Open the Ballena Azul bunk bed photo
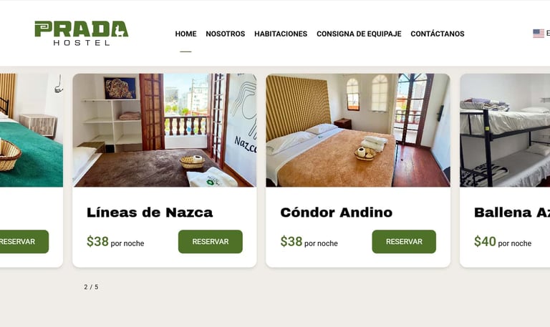Viewport: 550px width, 327px height. click(505, 130)
